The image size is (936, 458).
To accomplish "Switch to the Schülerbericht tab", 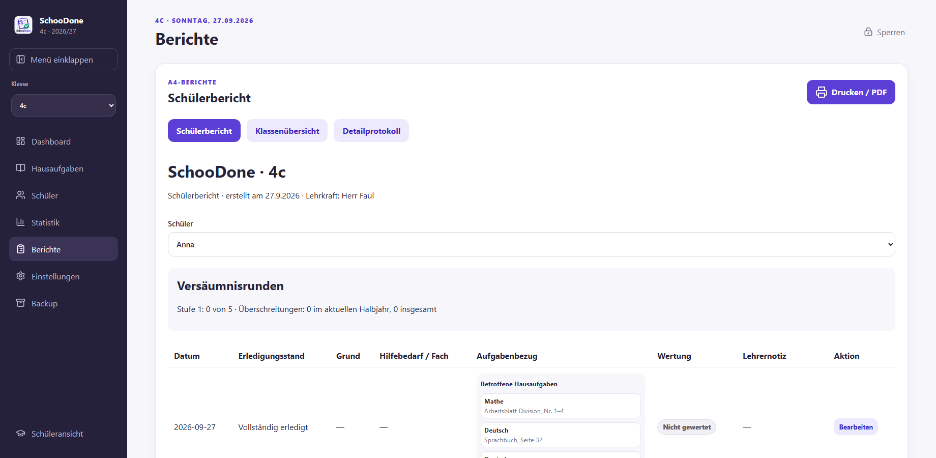I will (x=204, y=131).
